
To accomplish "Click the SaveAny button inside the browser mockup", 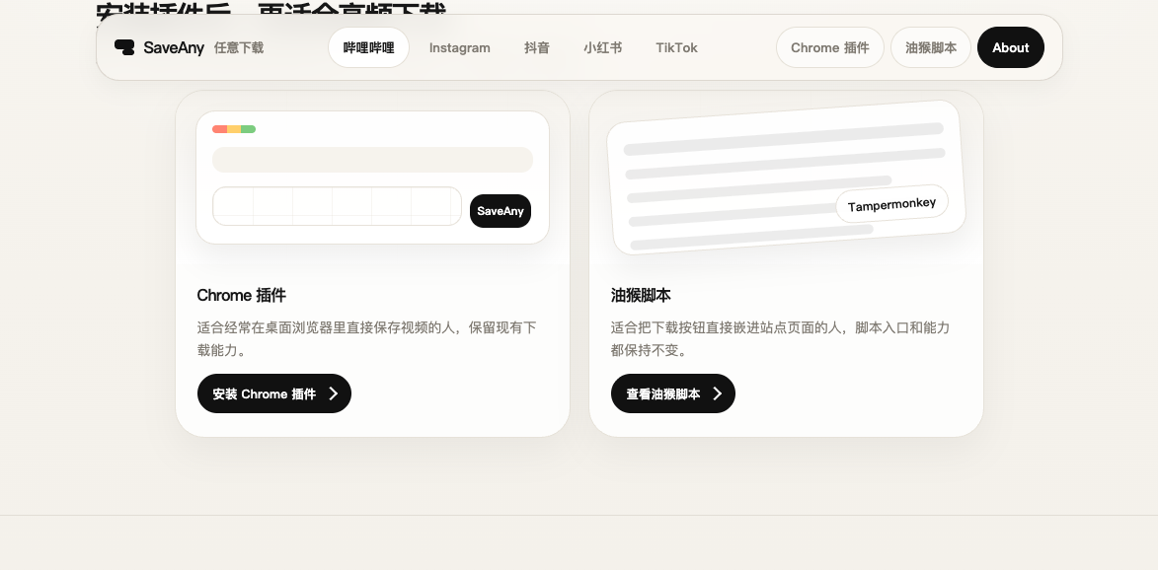I will (x=500, y=210).
